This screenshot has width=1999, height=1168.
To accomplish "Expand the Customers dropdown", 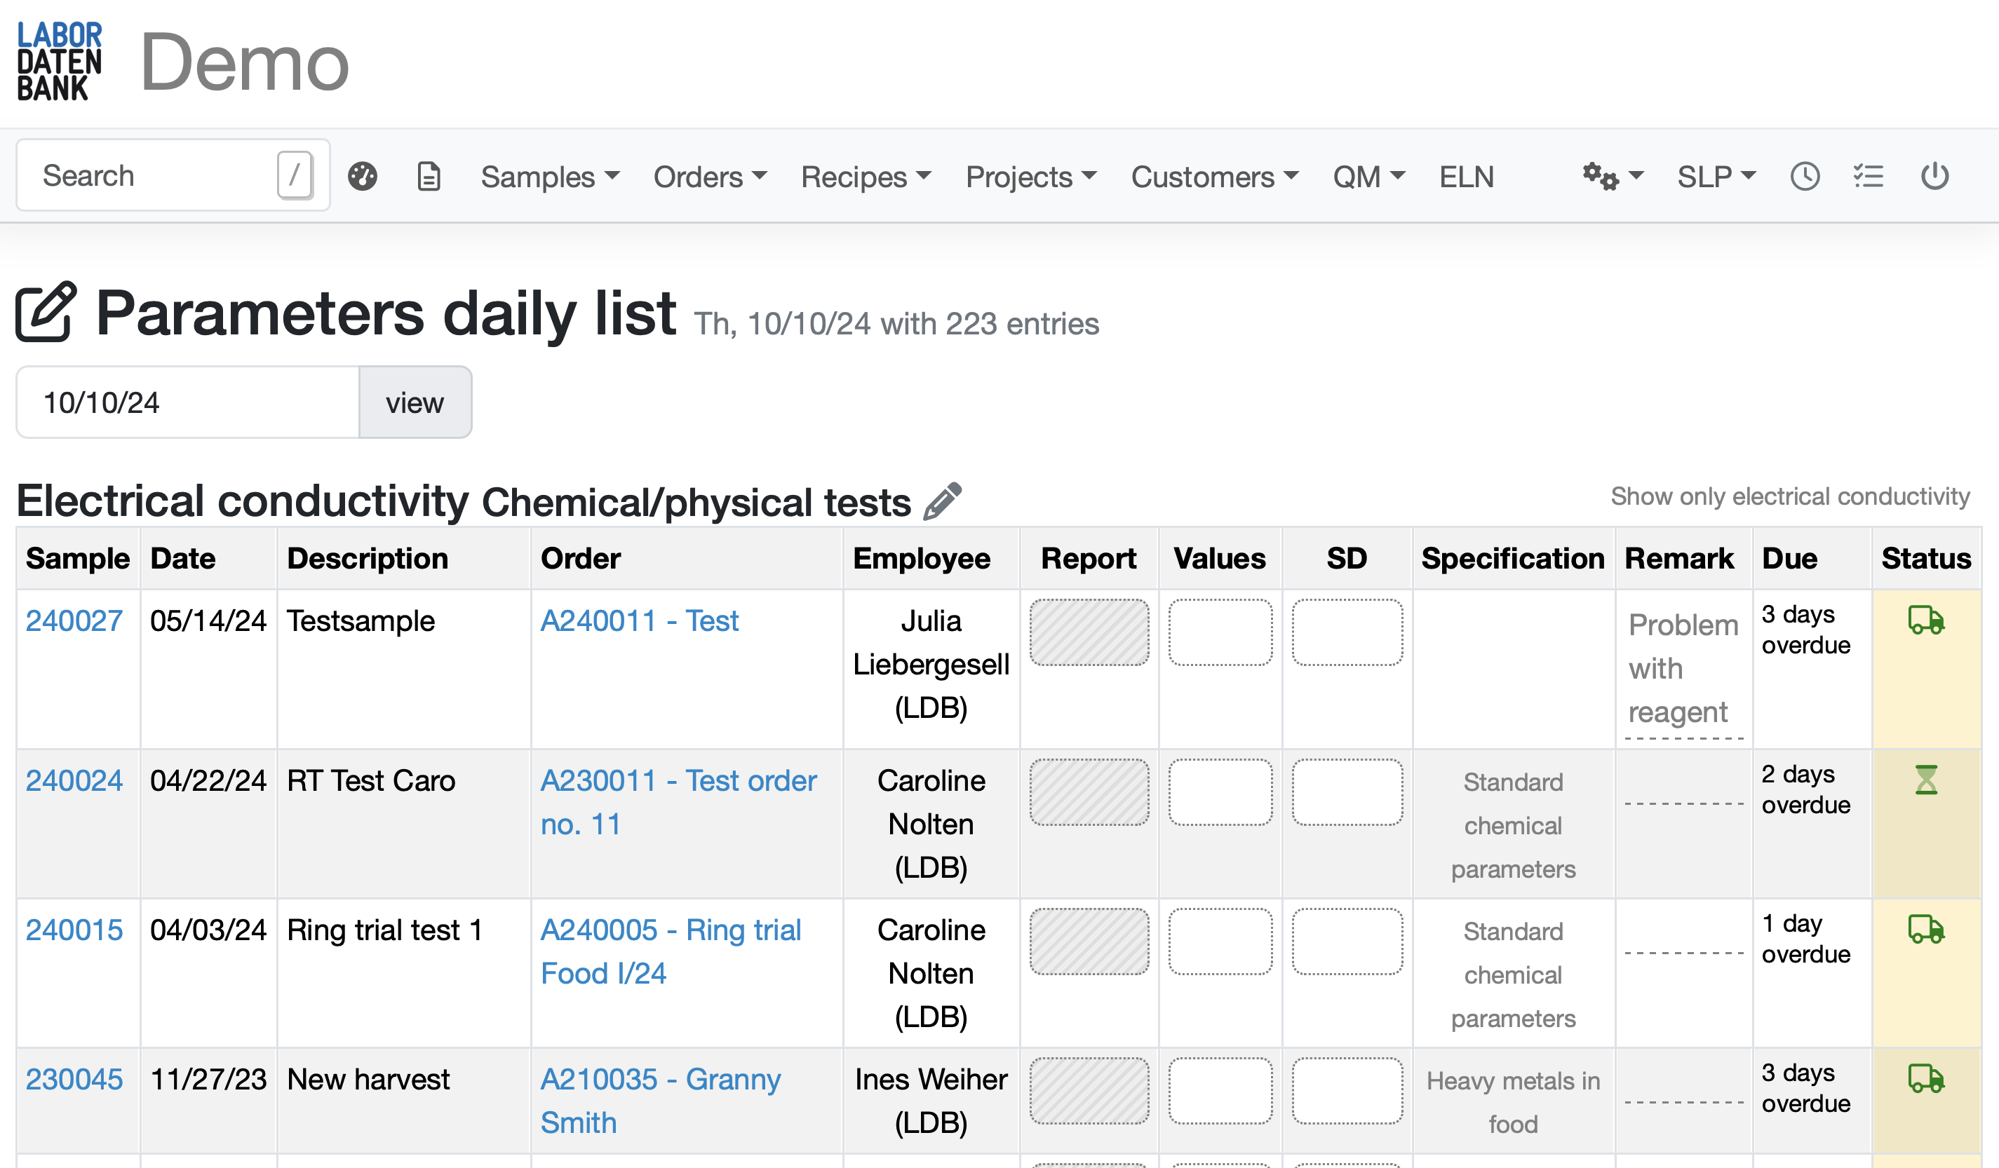I will pyautogui.click(x=1214, y=177).
